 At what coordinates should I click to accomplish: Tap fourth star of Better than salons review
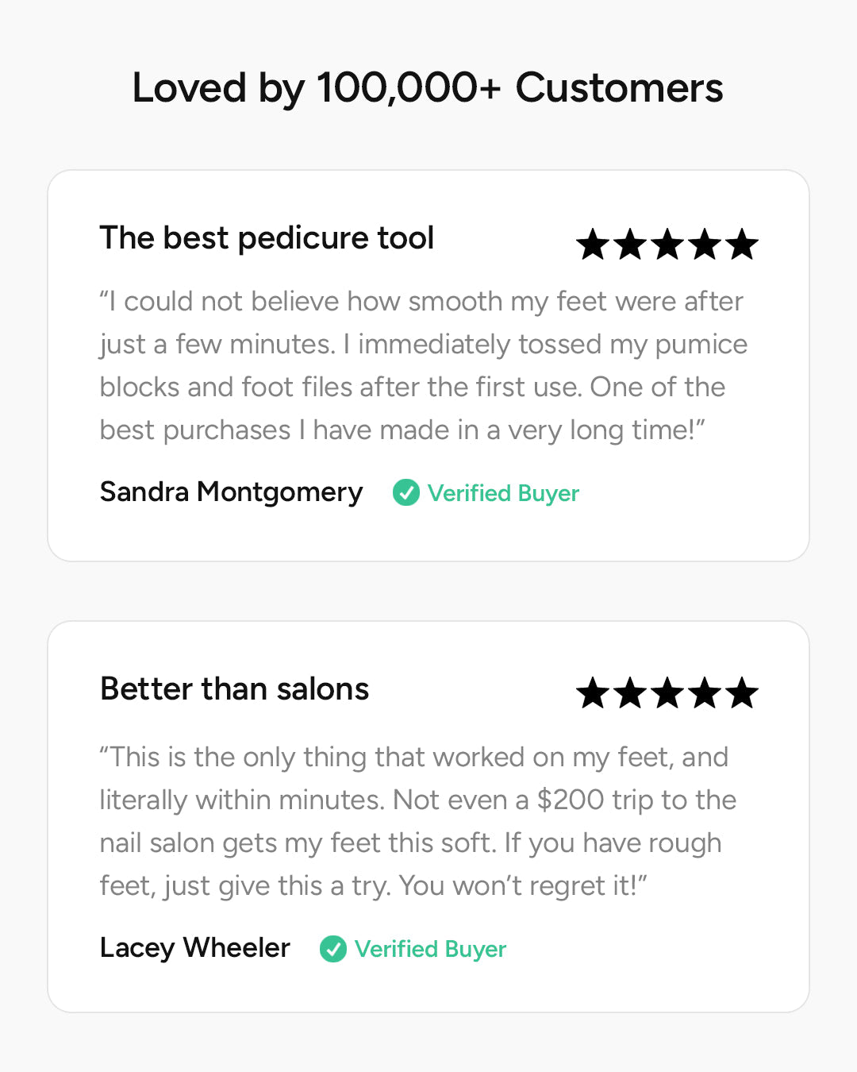(705, 693)
